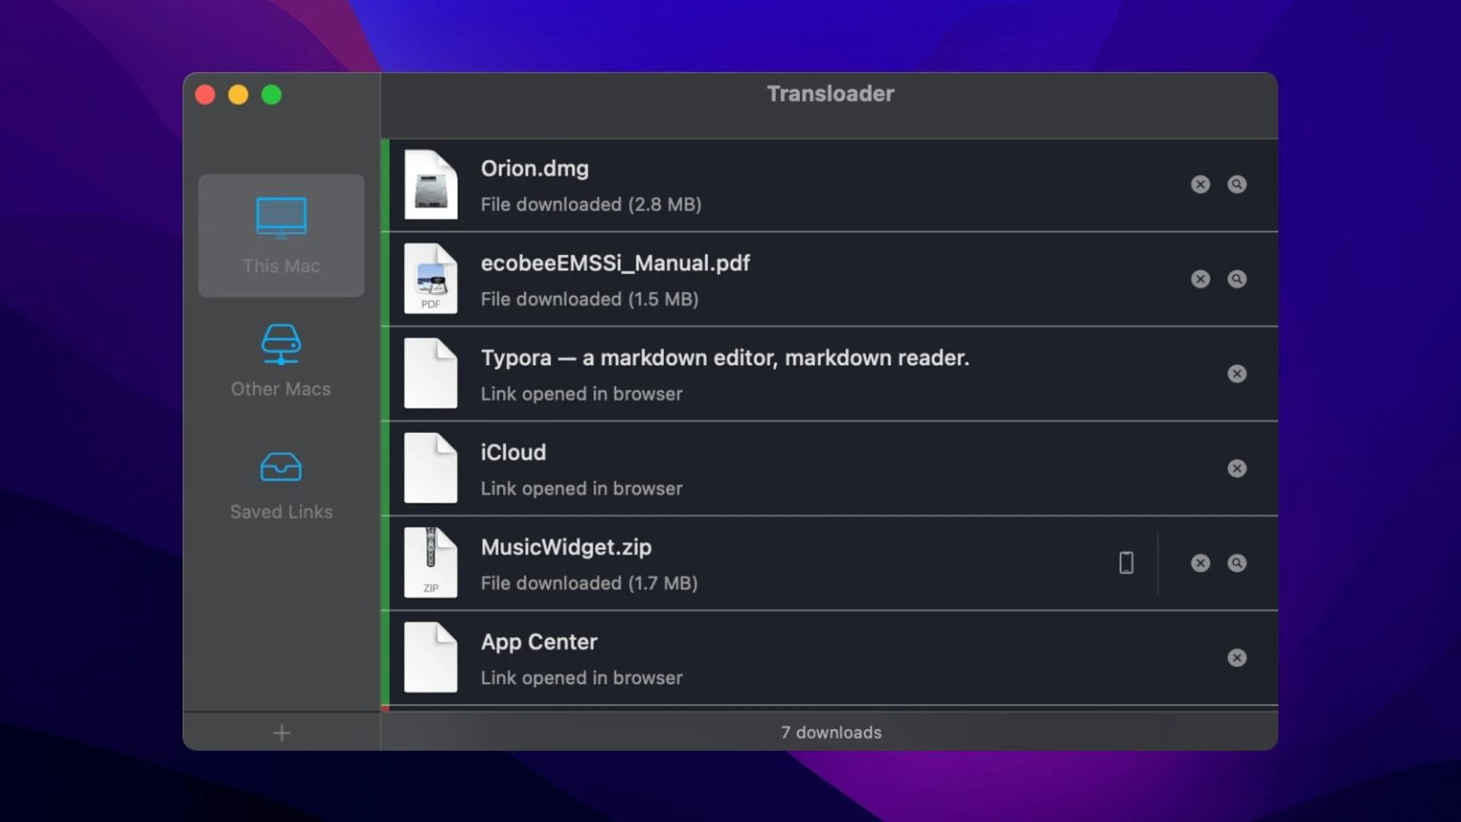Image resolution: width=1461 pixels, height=822 pixels.
Task: Remove the App Center entry
Action: click(1237, 657)
